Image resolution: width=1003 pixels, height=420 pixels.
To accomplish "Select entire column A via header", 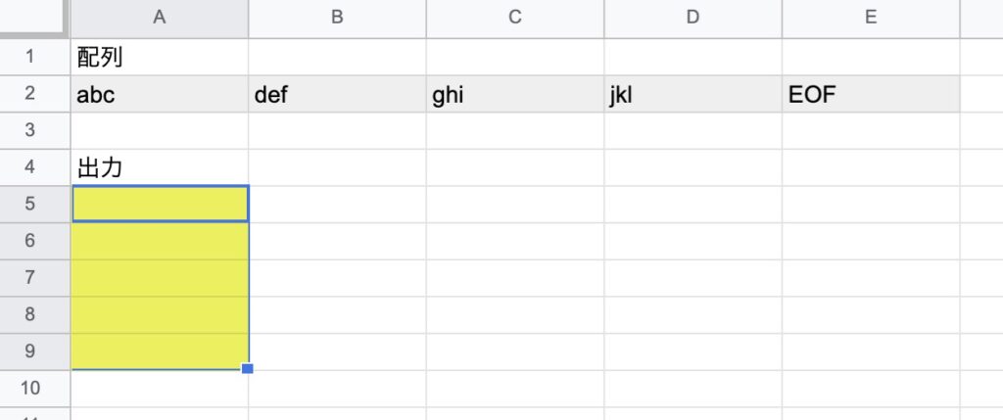I will [160, 18].
